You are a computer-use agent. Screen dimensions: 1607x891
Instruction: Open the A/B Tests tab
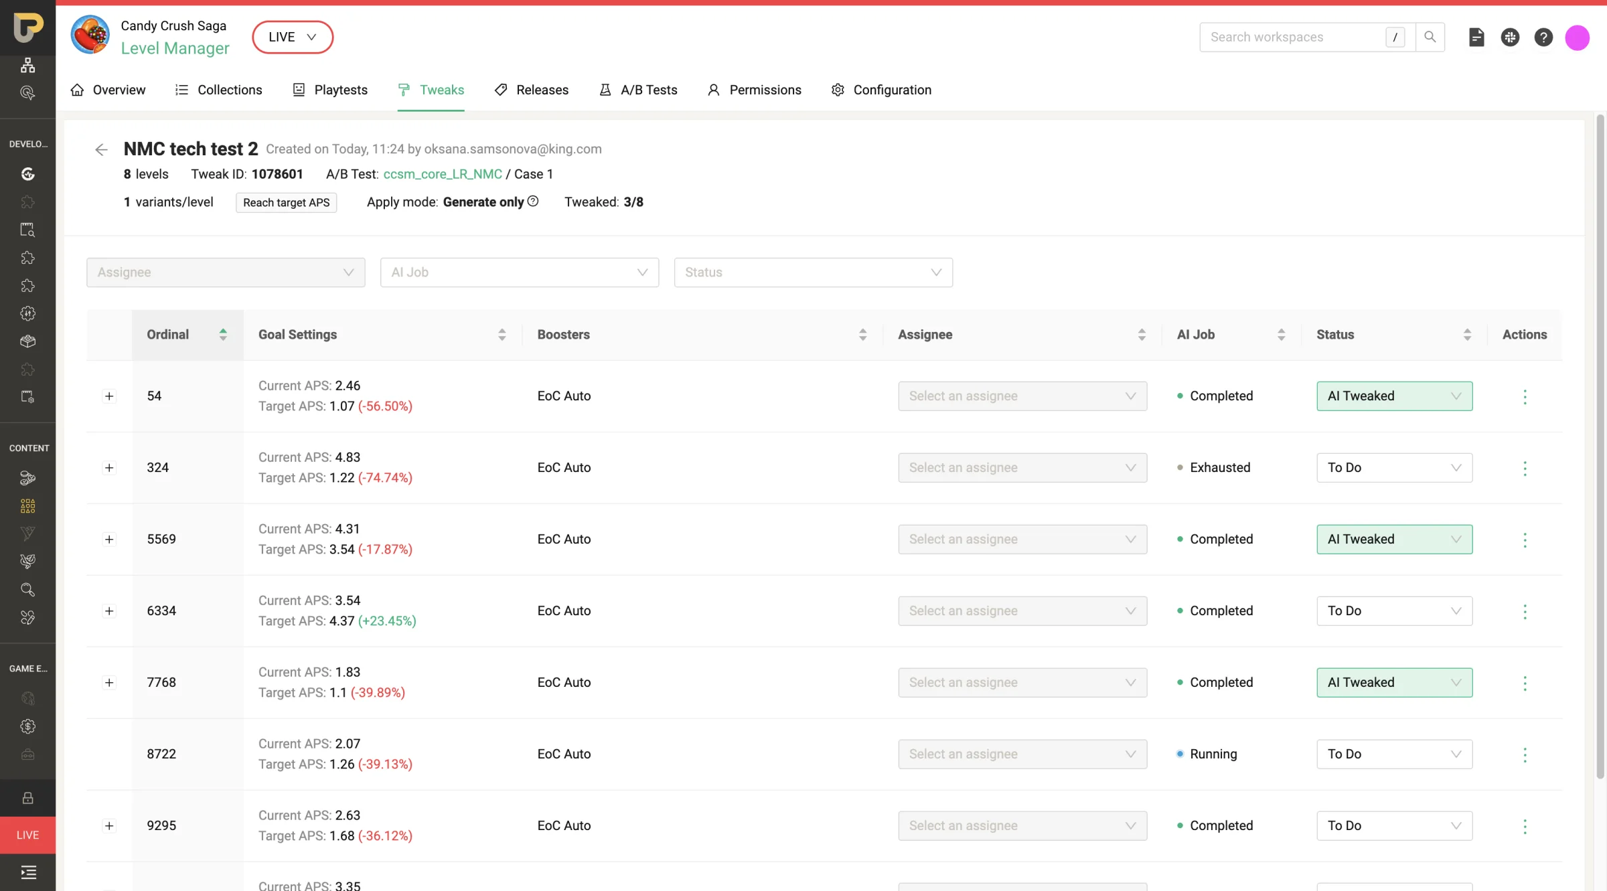tap(638, 90)
